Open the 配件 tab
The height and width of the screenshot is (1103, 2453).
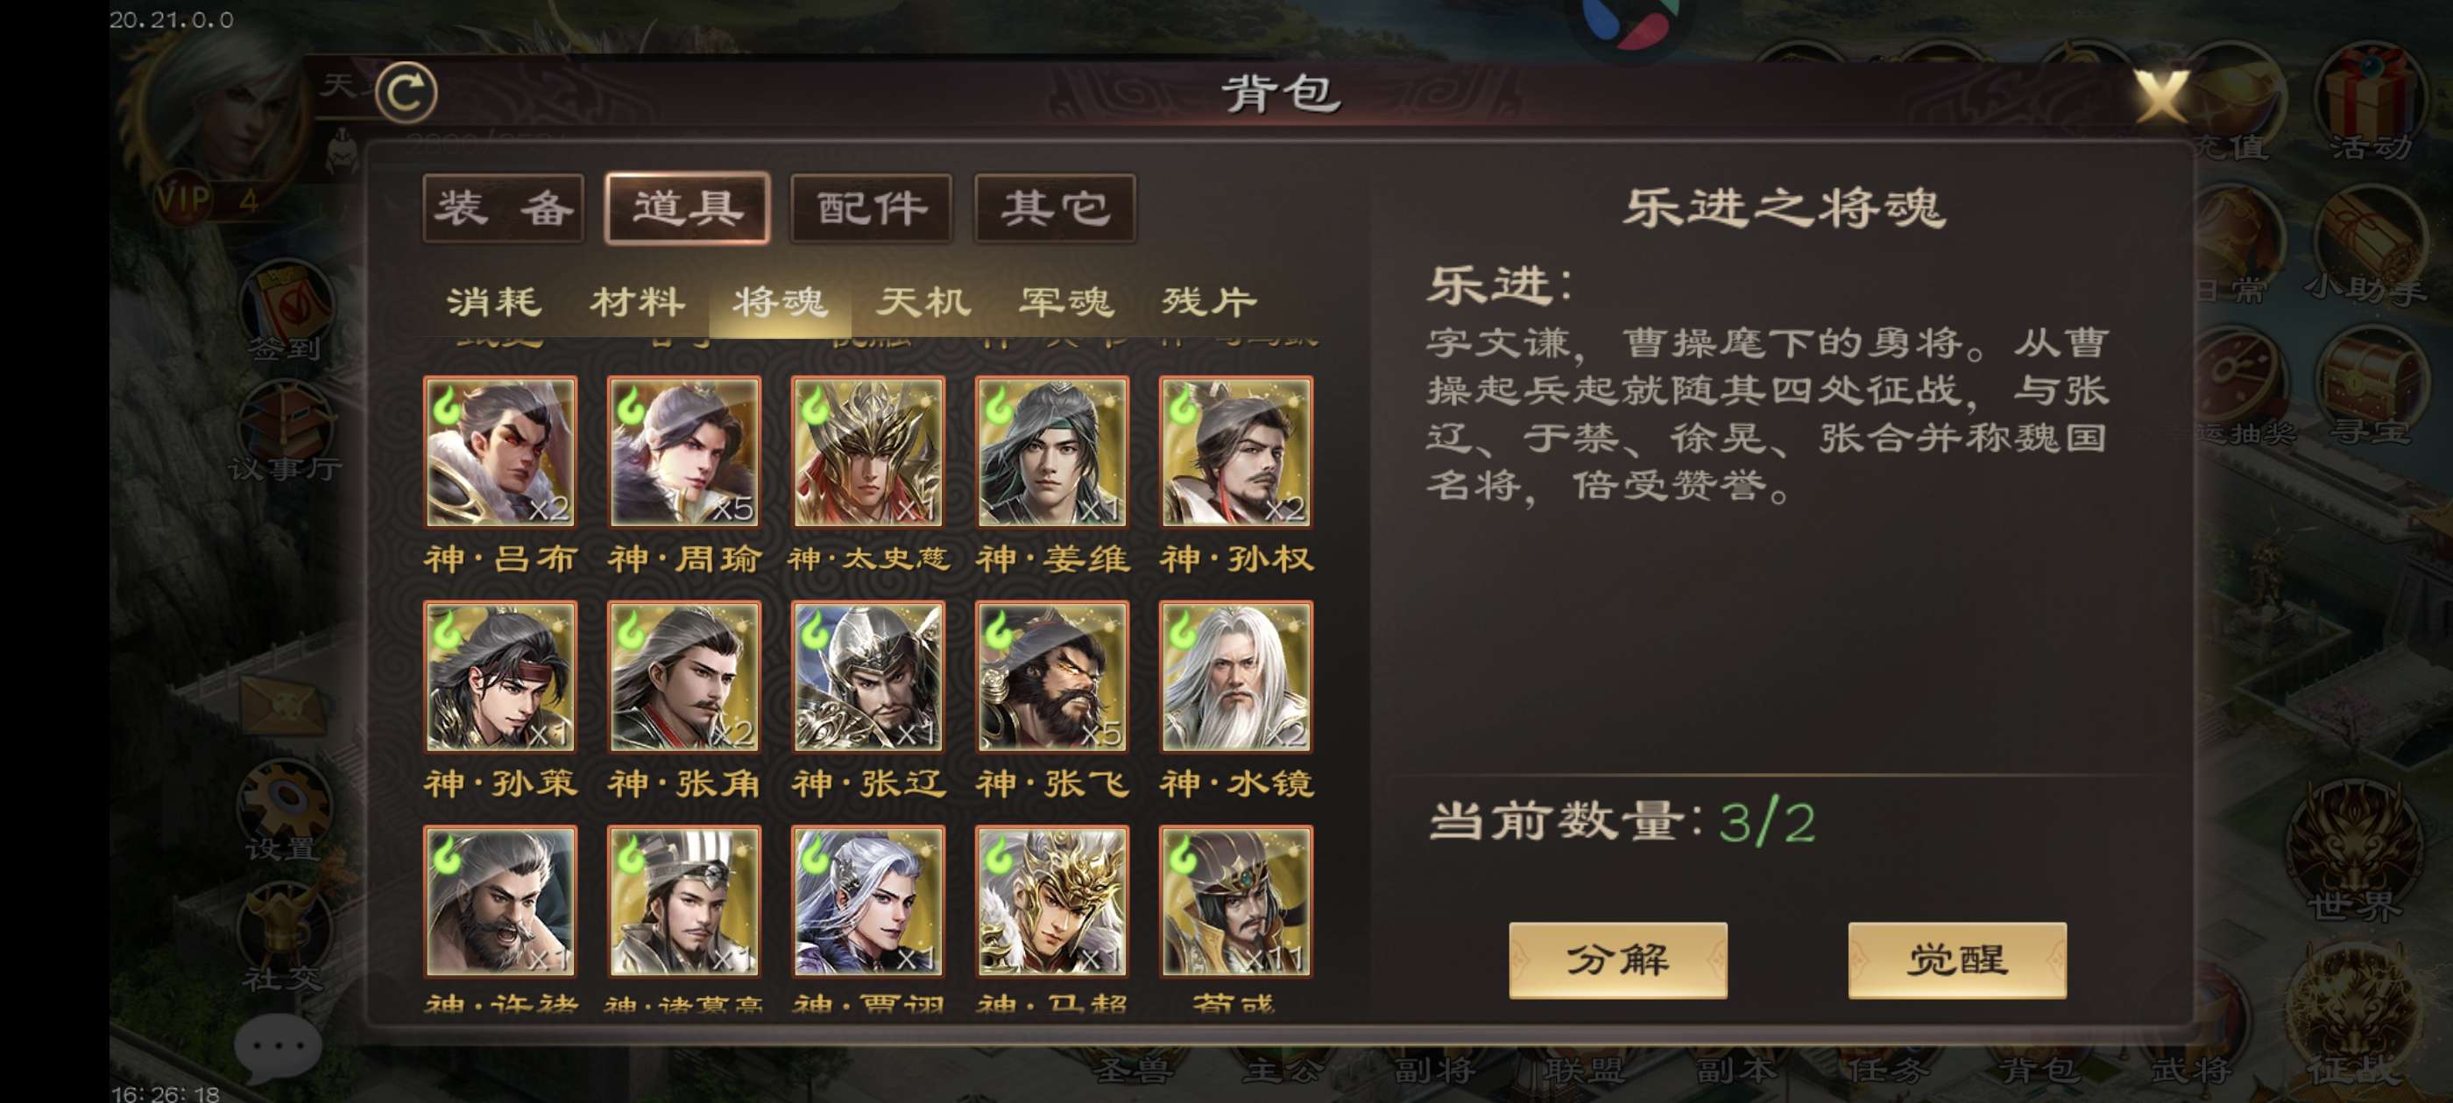(872, 208)
